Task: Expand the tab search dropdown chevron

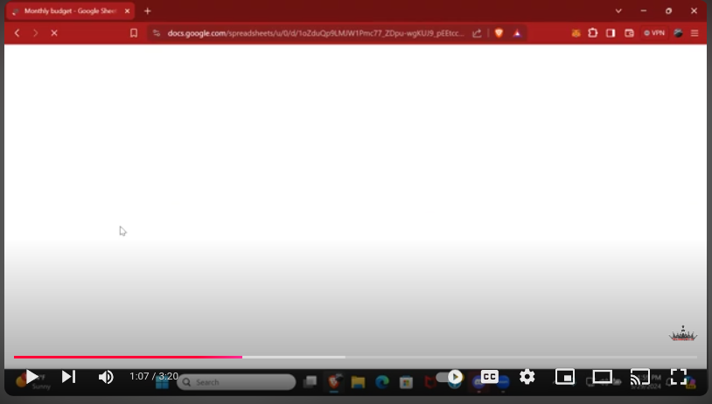Action: [618, 11]
